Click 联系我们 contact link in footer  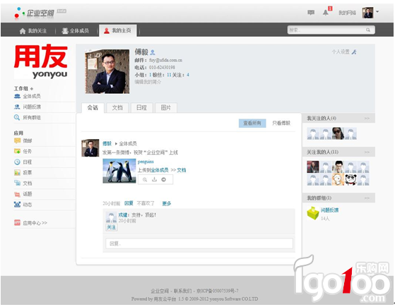(x=182, y=291)
